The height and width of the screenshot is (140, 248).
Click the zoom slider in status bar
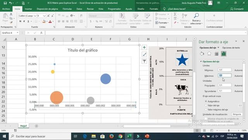229,131
